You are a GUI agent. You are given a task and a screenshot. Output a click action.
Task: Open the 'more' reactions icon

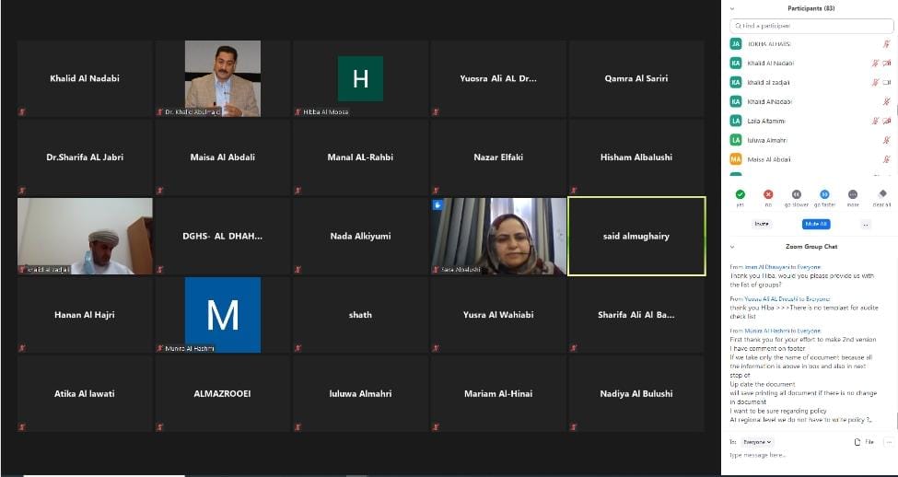pos(853,194)
